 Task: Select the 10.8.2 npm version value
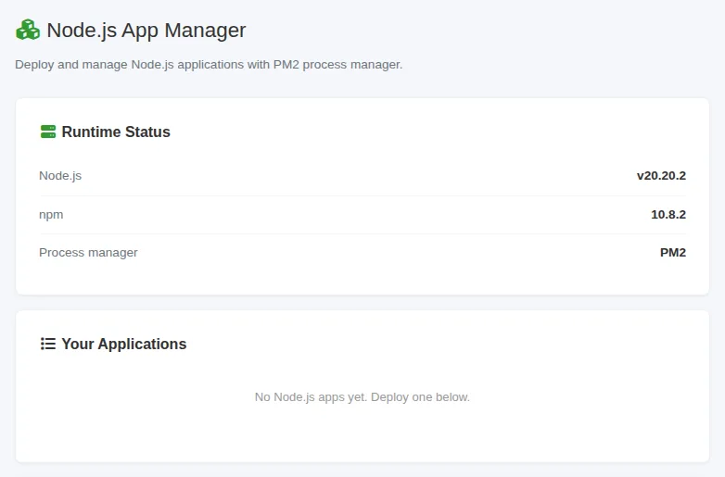click(668, 214)
